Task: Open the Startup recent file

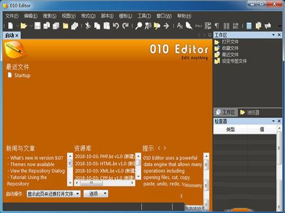Action: (22, 75)
